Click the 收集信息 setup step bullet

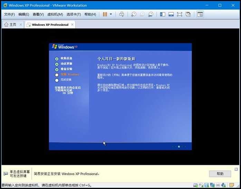(x=57, y=59)
